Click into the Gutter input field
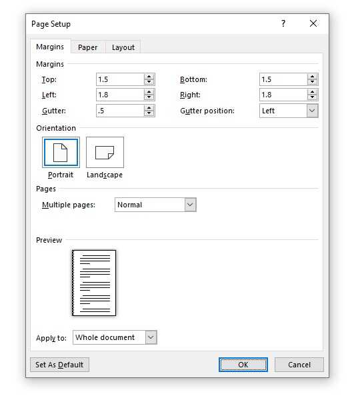 point(120,111)
